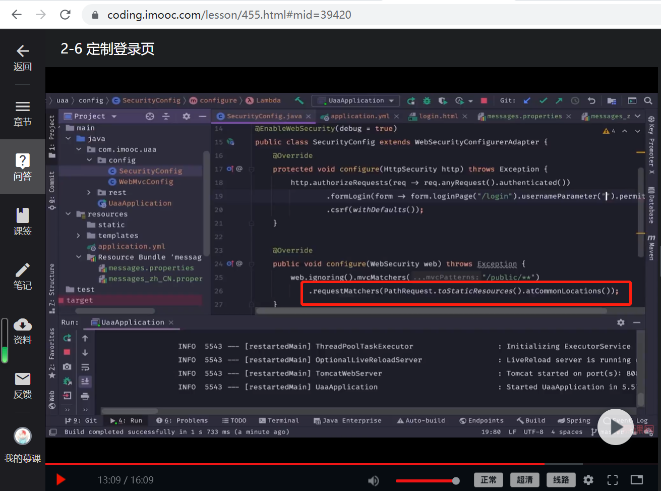Open the 资料 download materials
Viewport: 661px width, 491px height.
(22, 331)
